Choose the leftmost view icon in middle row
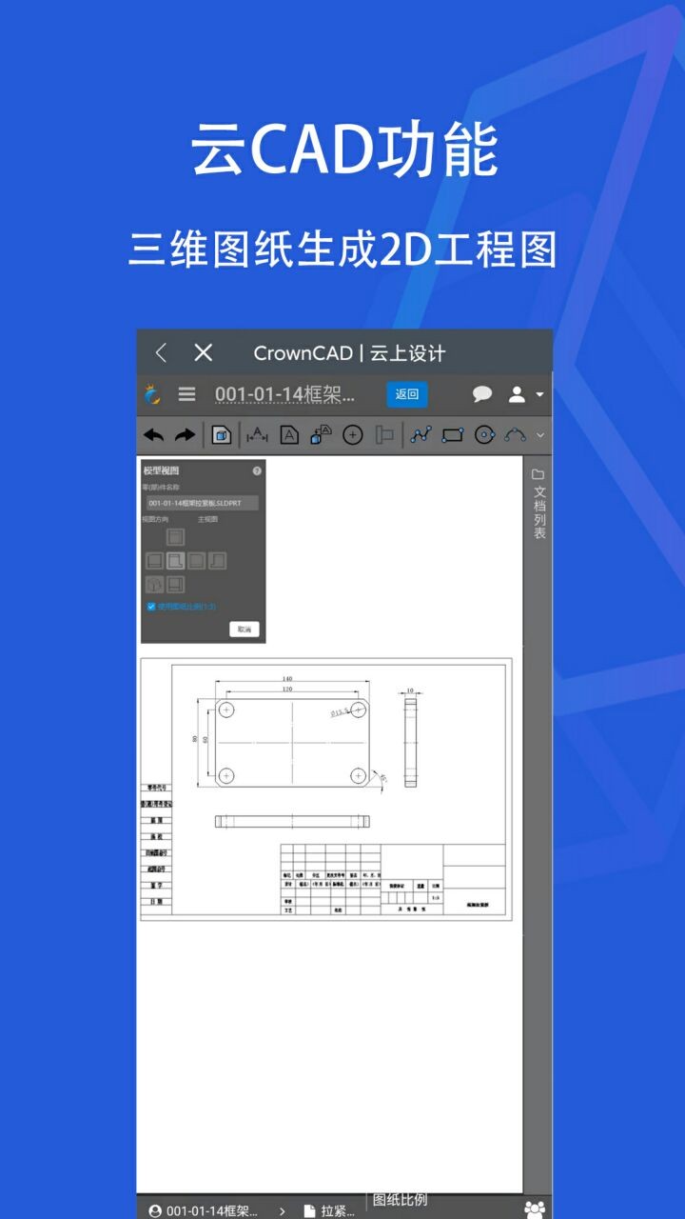 tap(154, 561)
